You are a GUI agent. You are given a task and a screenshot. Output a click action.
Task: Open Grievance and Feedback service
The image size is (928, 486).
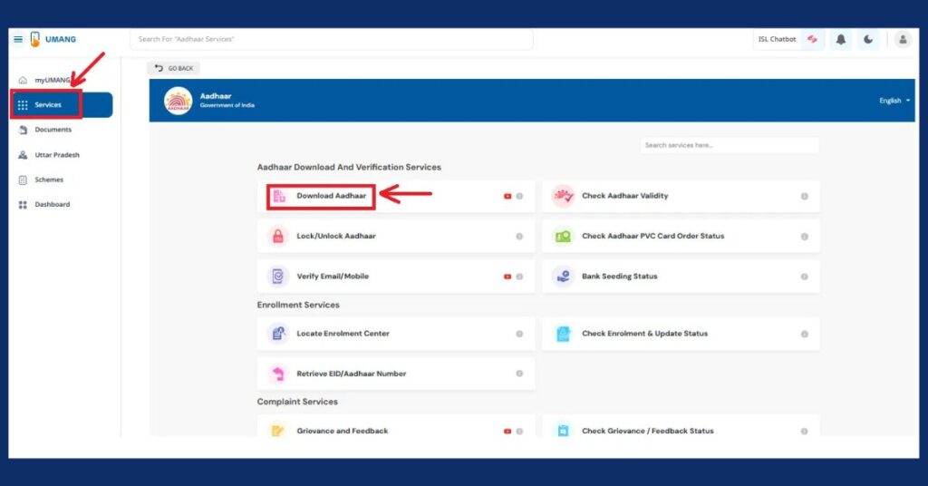click(x=396, y=427)
